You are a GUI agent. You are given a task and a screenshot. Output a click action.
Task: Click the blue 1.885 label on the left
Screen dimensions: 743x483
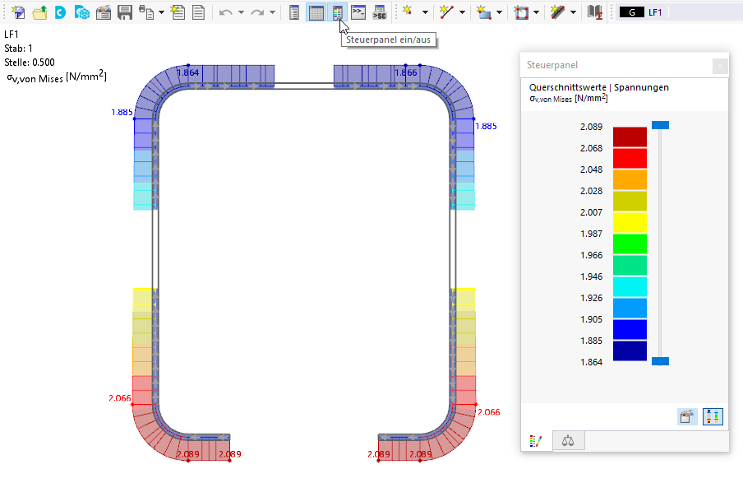[122, 113]
